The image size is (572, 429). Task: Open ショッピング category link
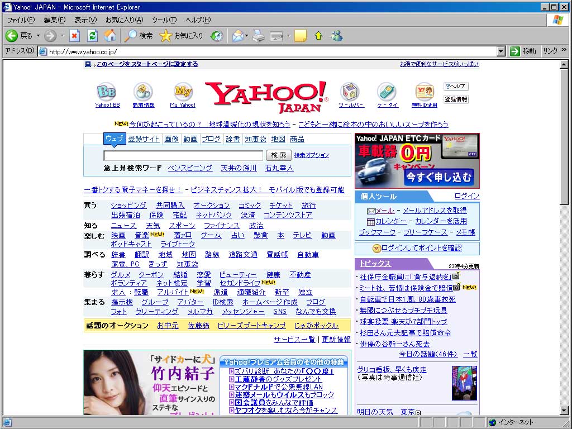pyautogui.click(x=128, y=206)
